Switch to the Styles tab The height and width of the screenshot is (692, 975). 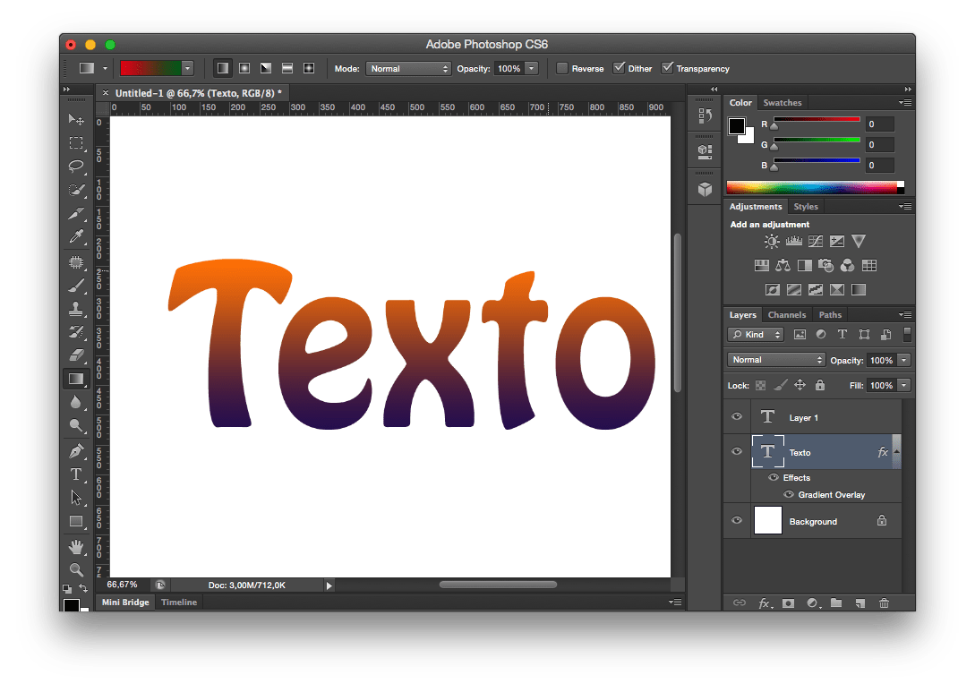(805, 207)
